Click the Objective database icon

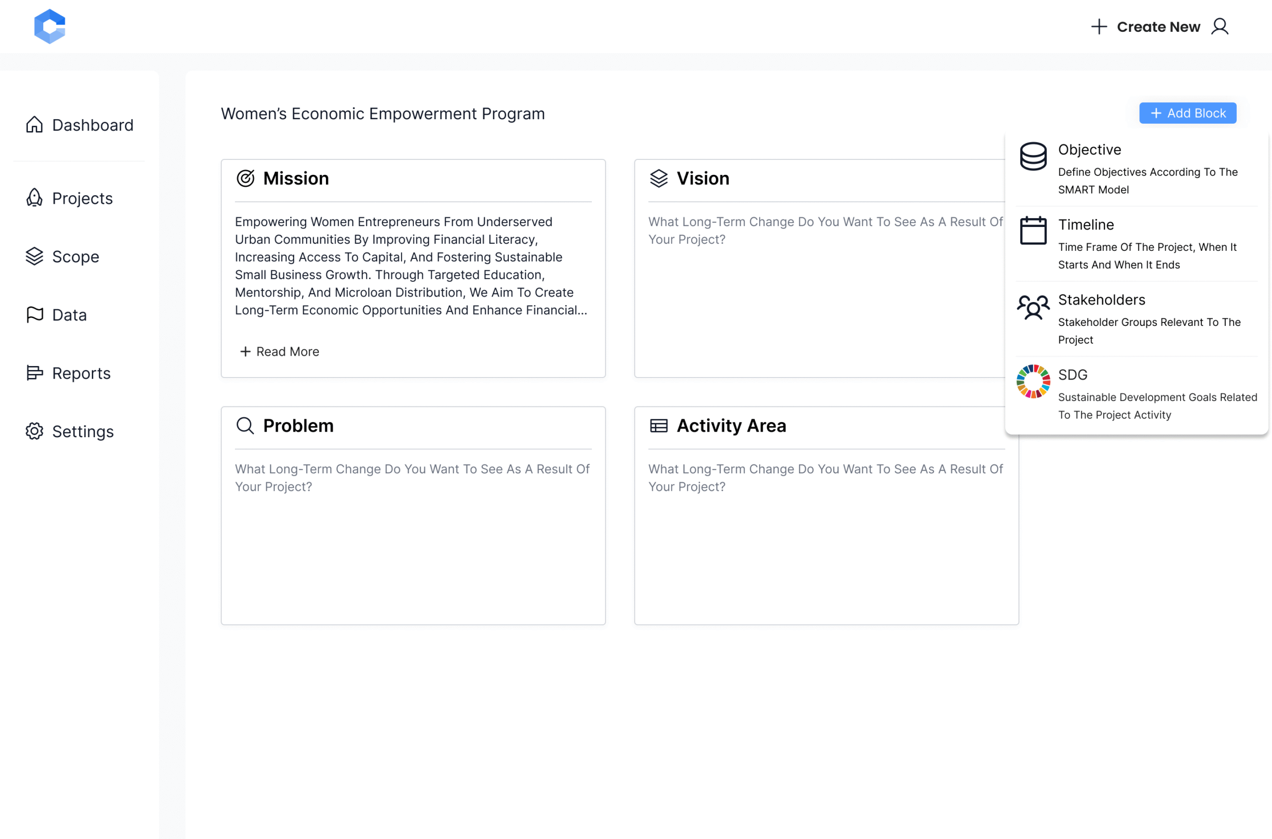1033,156
